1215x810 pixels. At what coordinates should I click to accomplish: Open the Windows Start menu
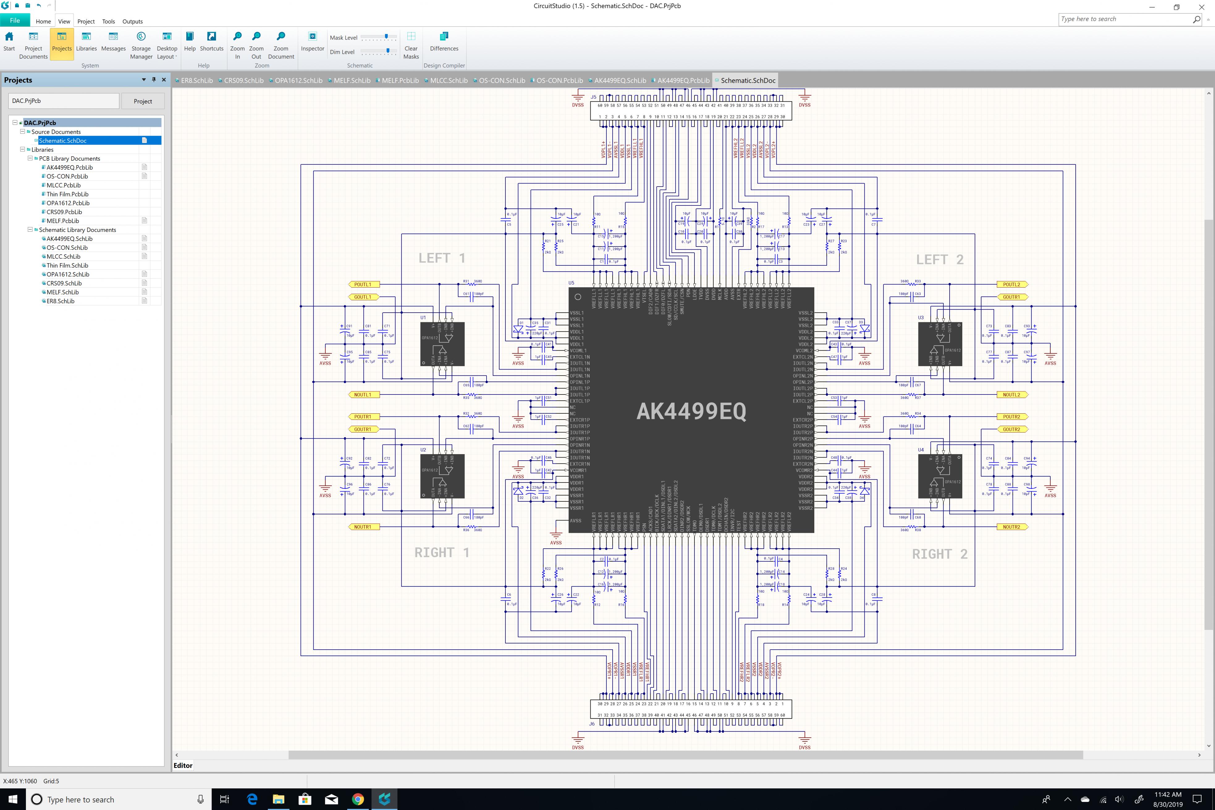tap(12, 799)
